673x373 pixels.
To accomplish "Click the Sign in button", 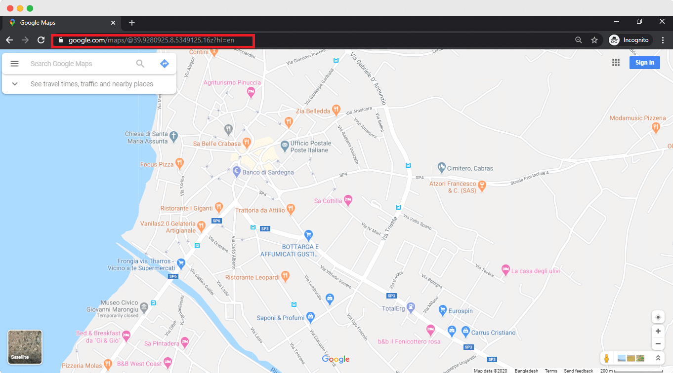I will (x=645, y=63).
